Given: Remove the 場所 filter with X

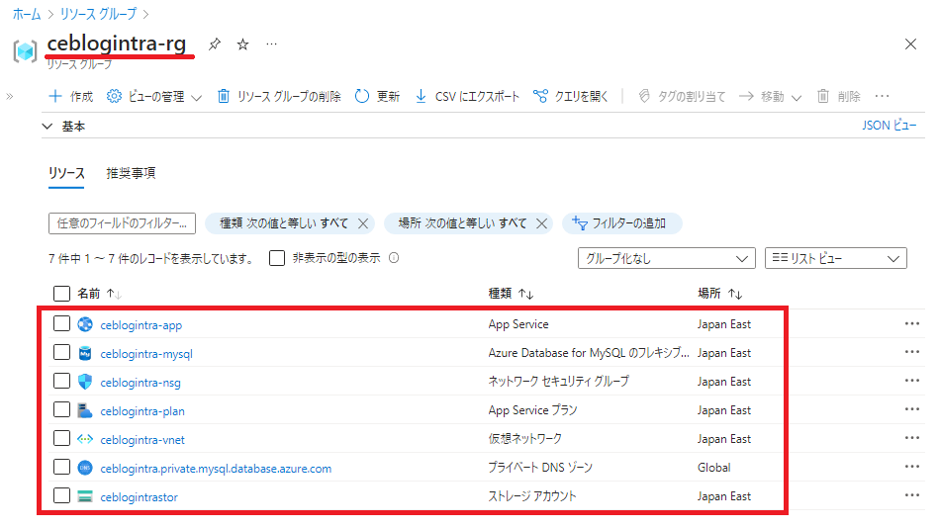Looking at the screenshot, I should click(541, 223).
